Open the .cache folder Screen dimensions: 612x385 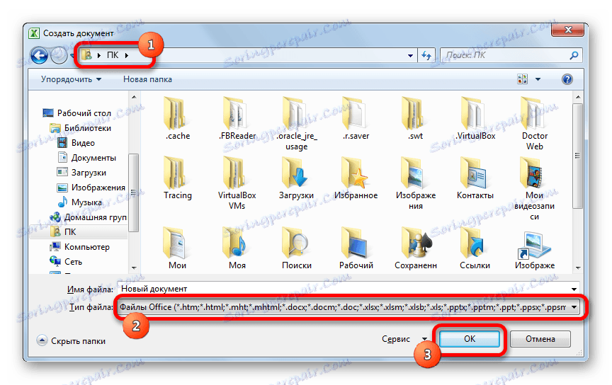(178, 119)
